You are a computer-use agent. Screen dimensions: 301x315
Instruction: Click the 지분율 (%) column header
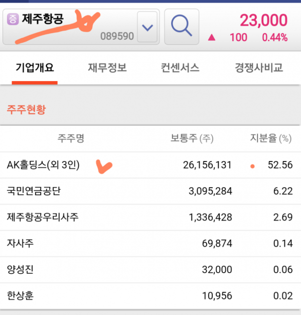tap(271, 138)
